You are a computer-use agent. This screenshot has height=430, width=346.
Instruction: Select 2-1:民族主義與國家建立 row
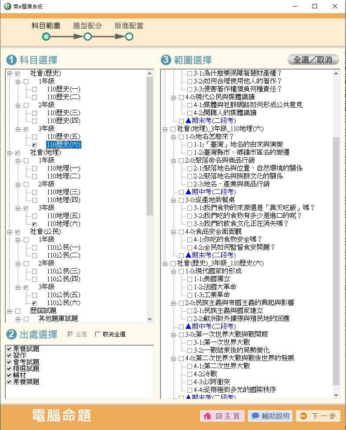coord(228,310)
